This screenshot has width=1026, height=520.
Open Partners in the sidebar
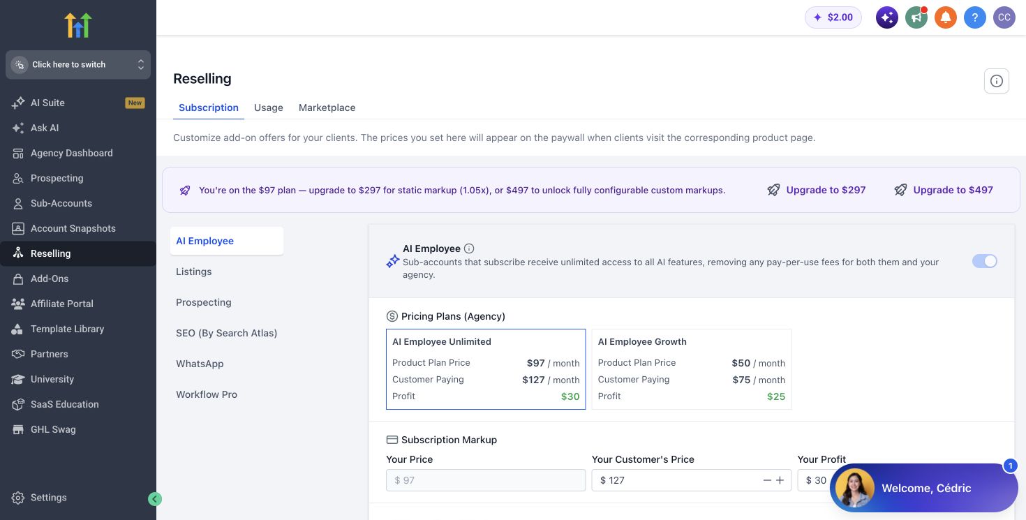click(x=78, y=354)
